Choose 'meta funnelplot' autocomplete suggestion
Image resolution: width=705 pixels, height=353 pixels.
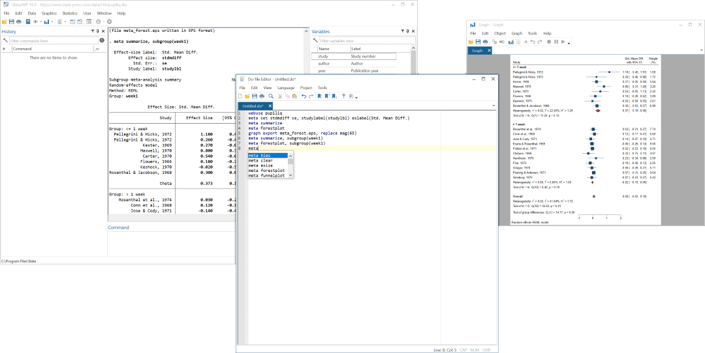[x=266, y=175]
